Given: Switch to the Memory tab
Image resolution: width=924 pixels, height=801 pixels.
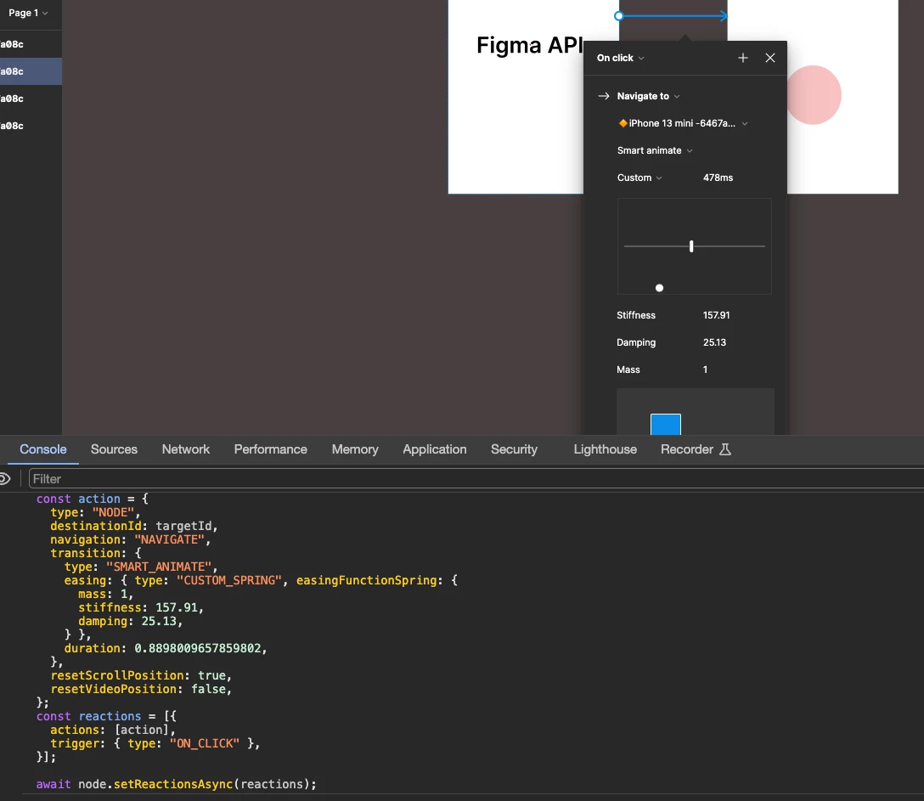Looking at the screenshot, I should pyautogui.click(x=355, y=449).
